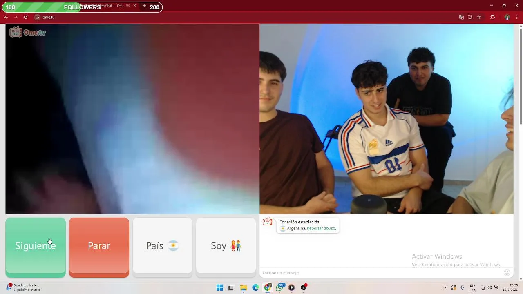Viewport: 523px width, 294px height.
Task: Open the battery icon in system tray
Action: [496, 287]
